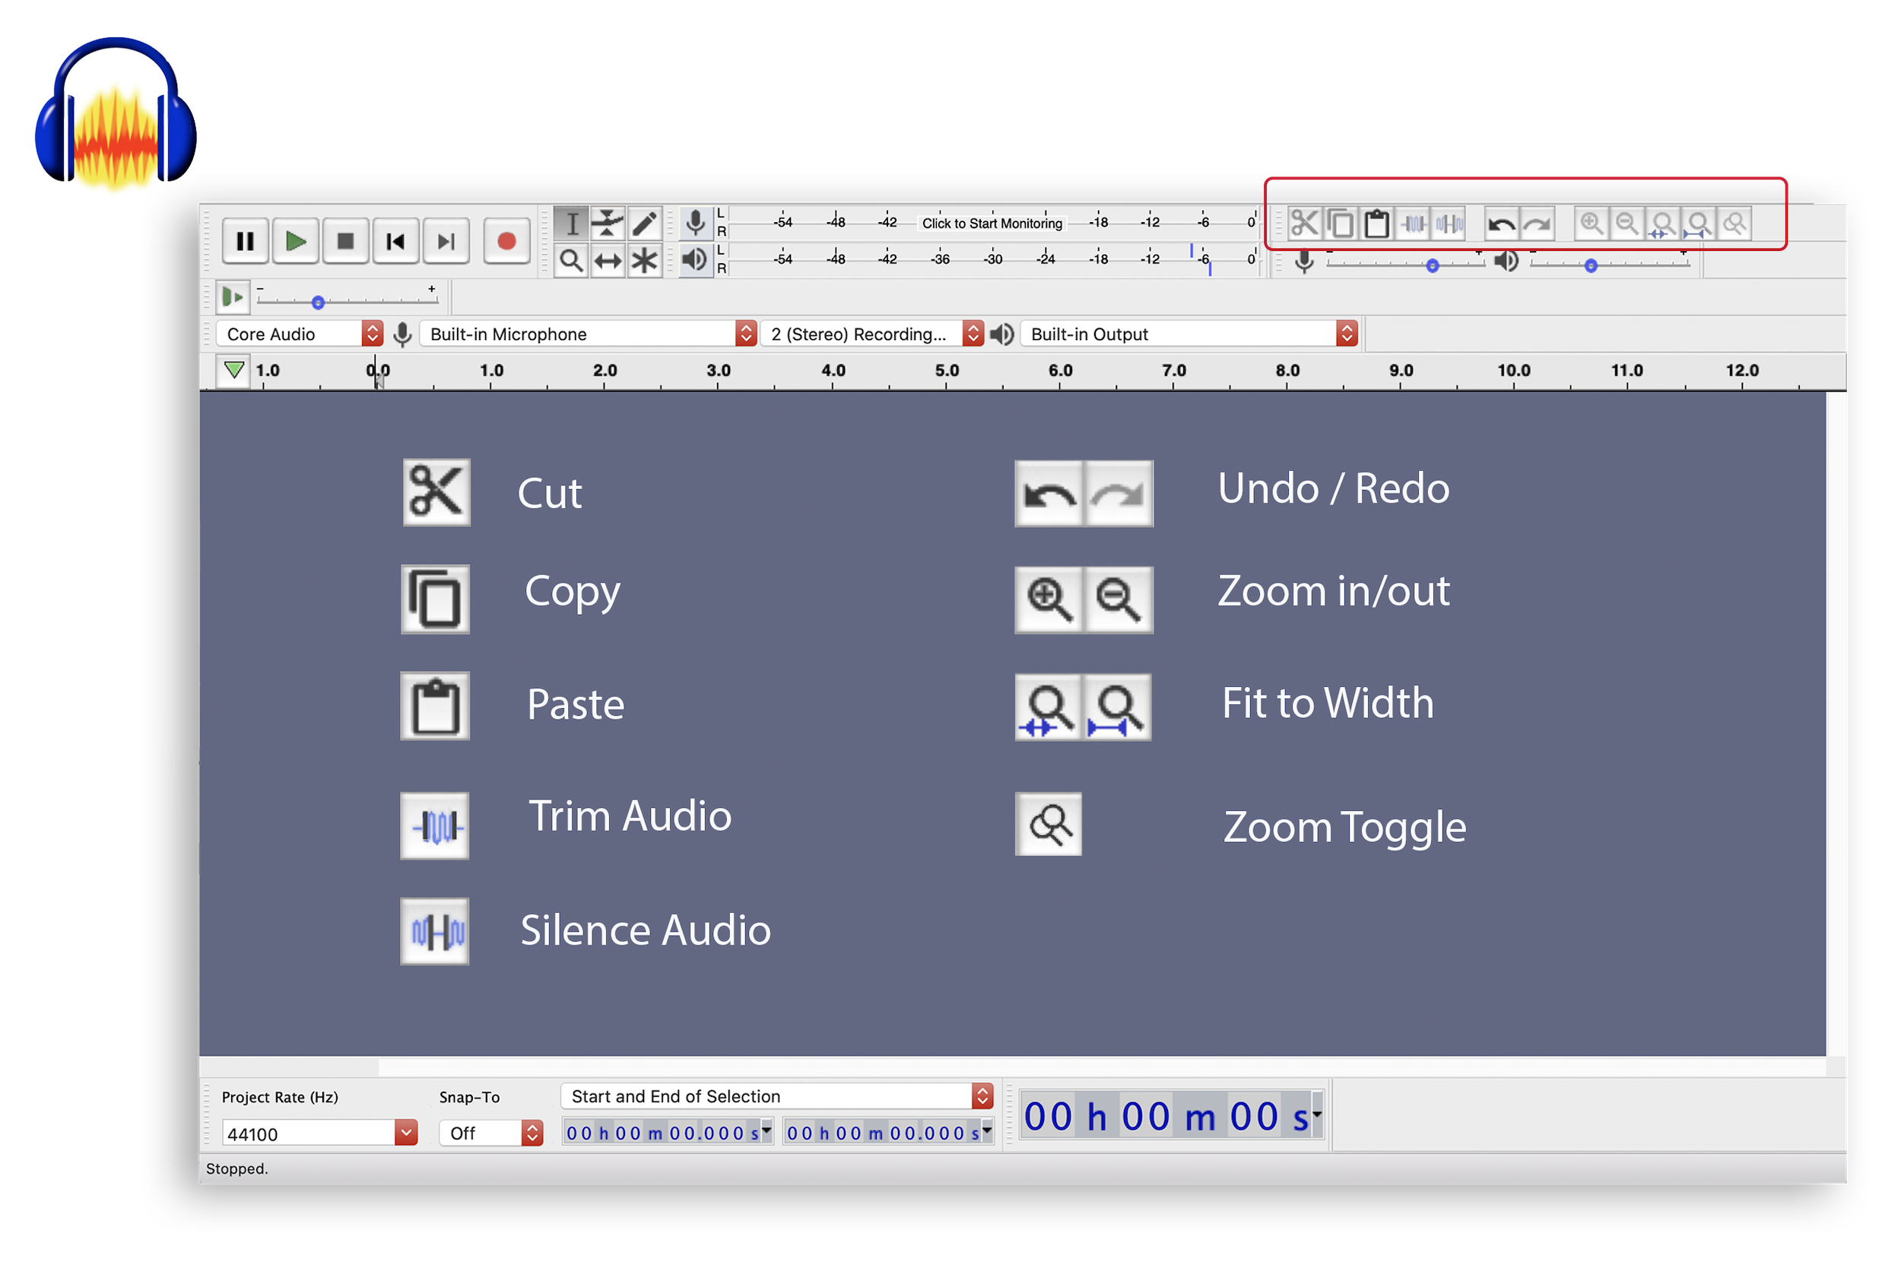Click the small scissors Cut icon in top toolbar

pyautogui.click(x=1305, y=223)
